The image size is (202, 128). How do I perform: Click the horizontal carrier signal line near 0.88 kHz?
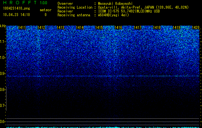[103, 76]
